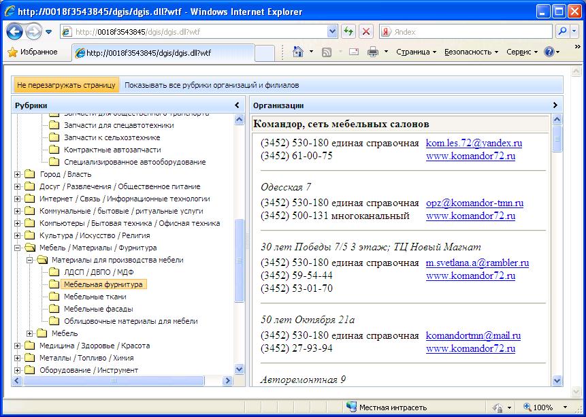Expand Интернет / Связь / Информационные технологии node

(x=17, y=199)
